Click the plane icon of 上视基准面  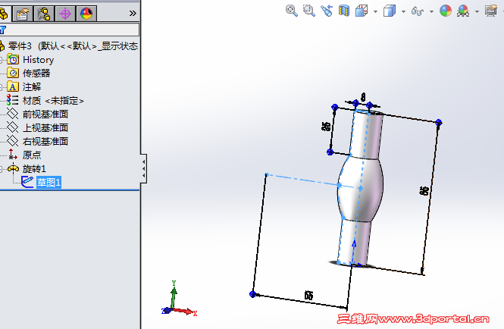click(x=13, y=127)
